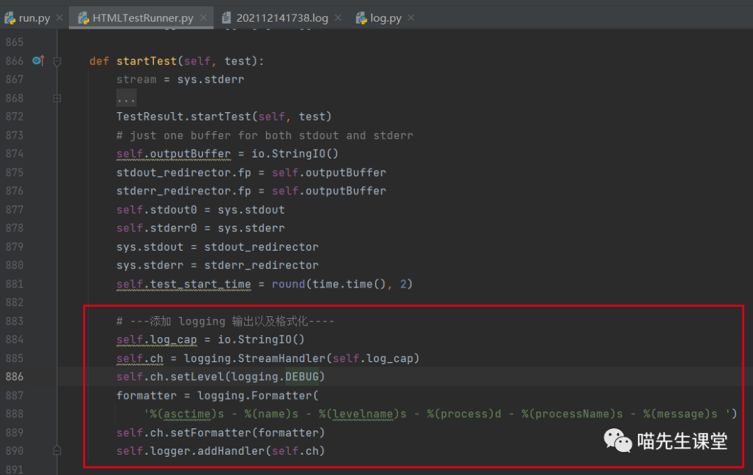Click line number 883 in the gutter
The image size is (753, 475).
coord(15,321)
